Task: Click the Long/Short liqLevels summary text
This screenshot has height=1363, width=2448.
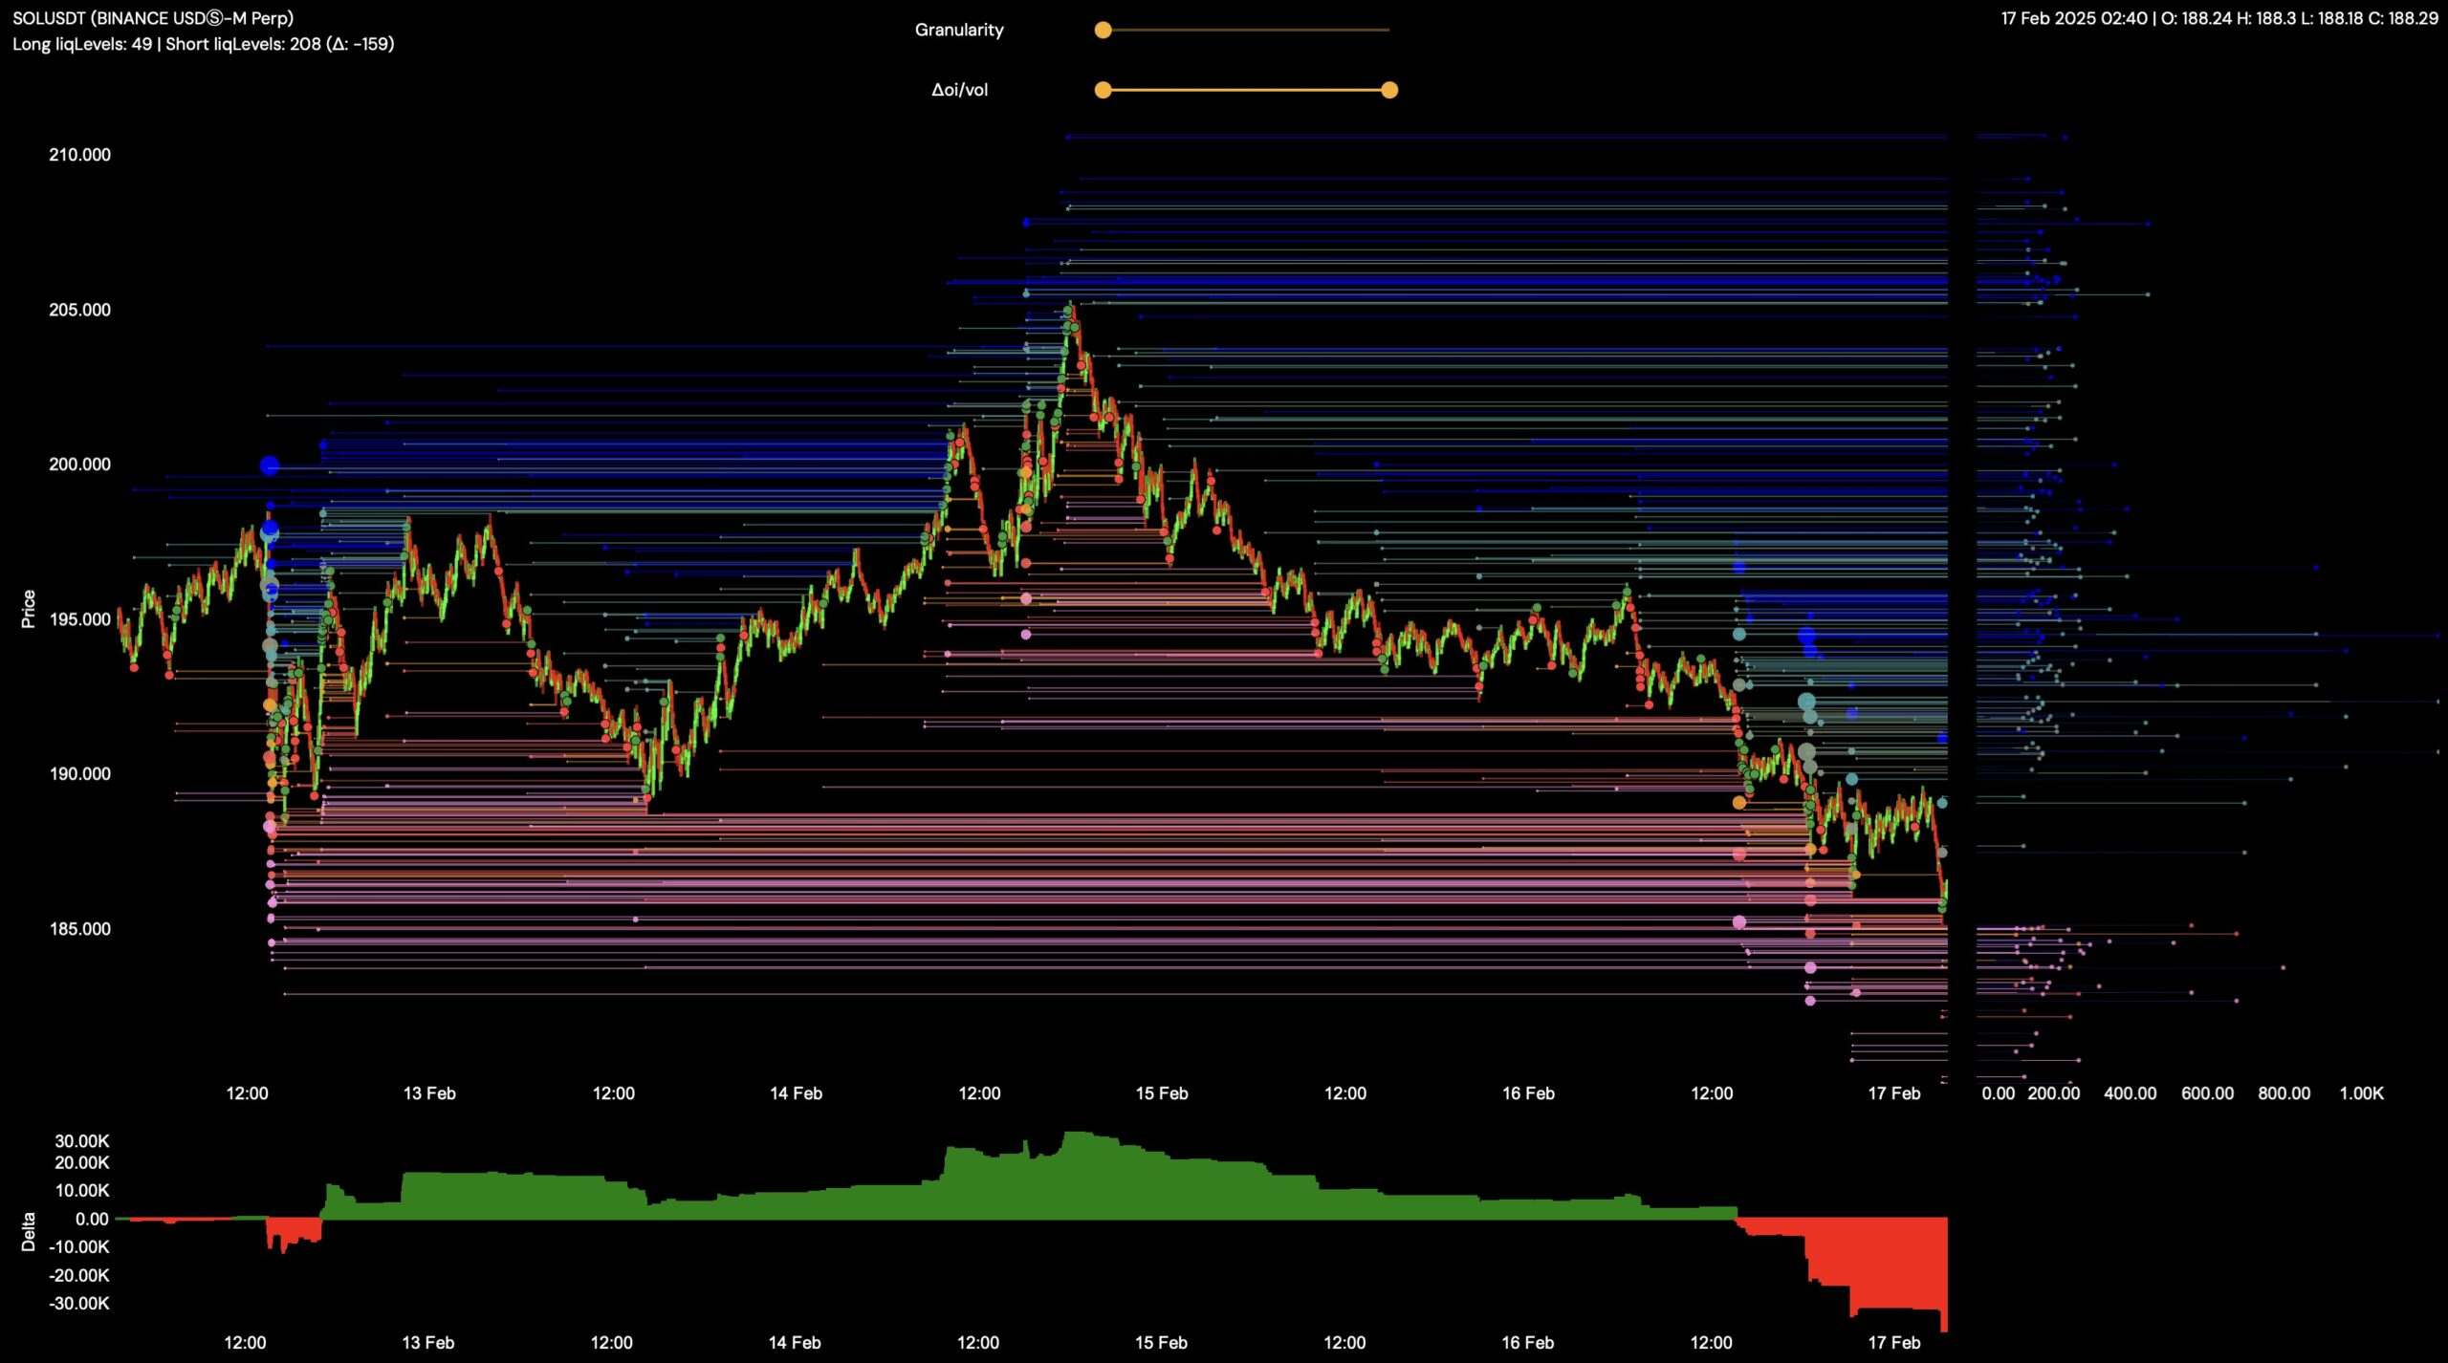Action: tap(203, 44)
